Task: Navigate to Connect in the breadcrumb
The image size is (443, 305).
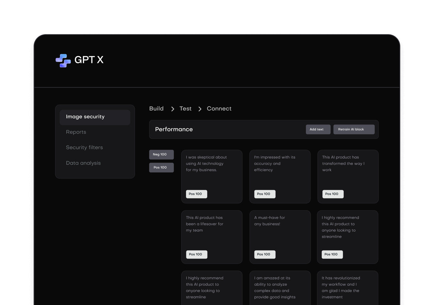Action: tap(219, 109)
